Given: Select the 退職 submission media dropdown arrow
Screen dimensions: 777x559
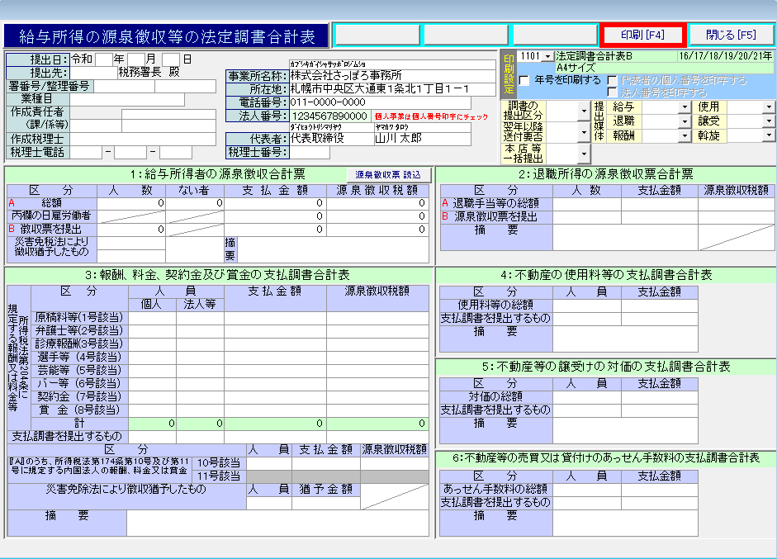Looking at the screenshot, I should point(684,121).
